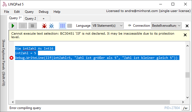Screen dimensions: 192x112
Task: Run the query with the green Execute button
Action: [x=13, y=26]
